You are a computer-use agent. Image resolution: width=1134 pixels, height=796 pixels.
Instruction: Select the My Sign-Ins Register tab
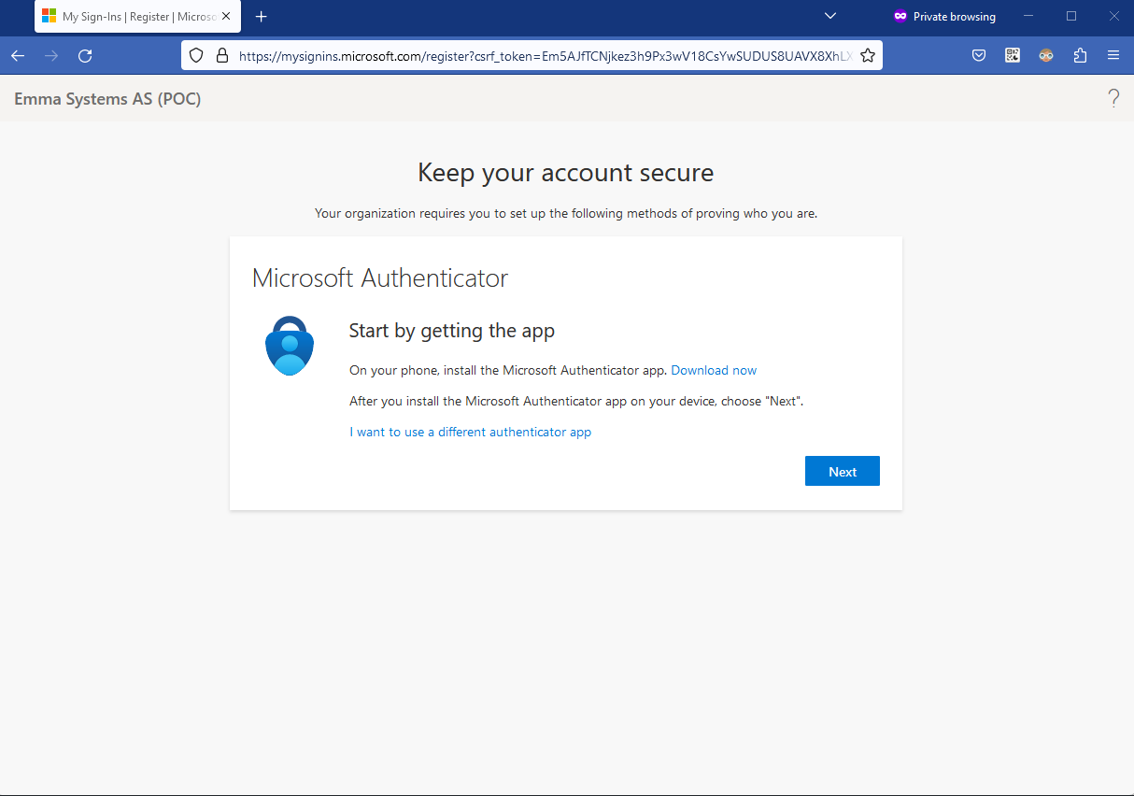131,16
